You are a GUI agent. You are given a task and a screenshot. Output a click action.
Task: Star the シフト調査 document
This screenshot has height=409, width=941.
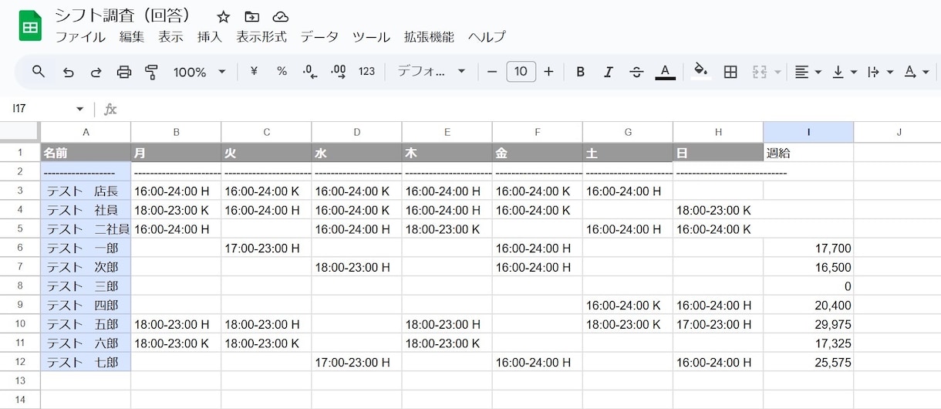(x=223, y=16)
